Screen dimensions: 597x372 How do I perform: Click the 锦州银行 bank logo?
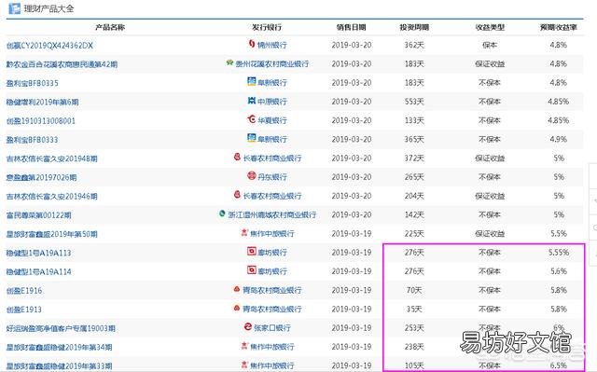(x=252, y=44)
